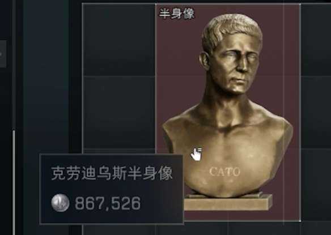Viewport: 331px width, 235px height.
Task: Click the tooltip panel's empty right area
Action: tap(160, 203)
